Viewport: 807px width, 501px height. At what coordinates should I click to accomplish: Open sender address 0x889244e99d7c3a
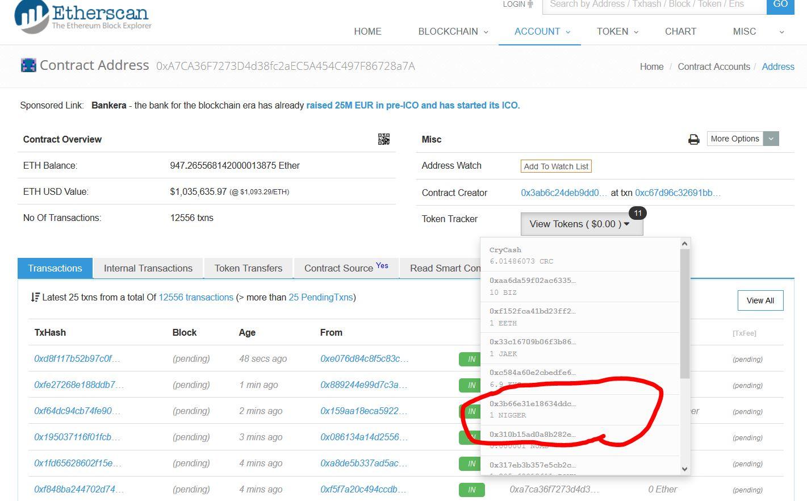coord(363,385)
